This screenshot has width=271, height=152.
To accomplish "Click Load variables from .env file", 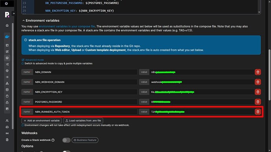I will [x=83, y=121].
